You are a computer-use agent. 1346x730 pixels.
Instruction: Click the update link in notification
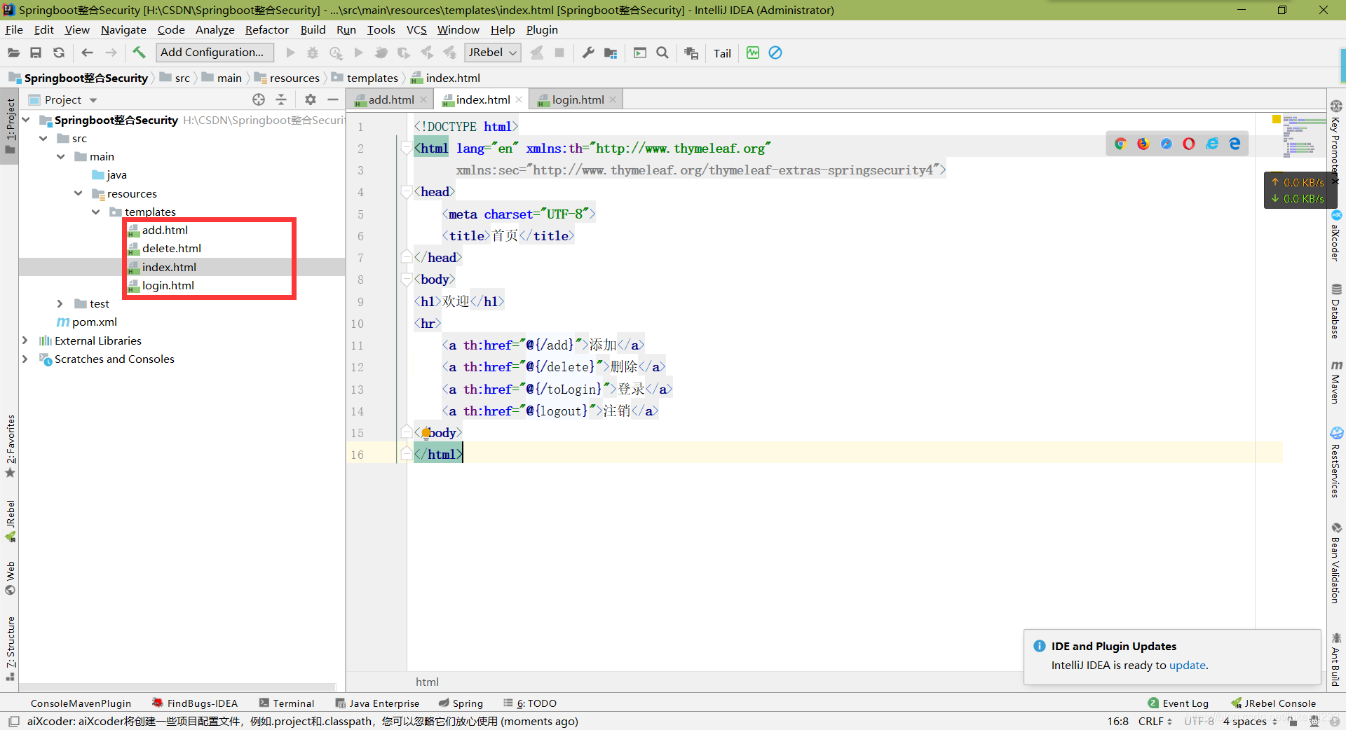coord(1187,665)
